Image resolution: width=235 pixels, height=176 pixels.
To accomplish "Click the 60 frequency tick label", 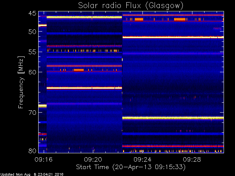I will pos(32,72).
